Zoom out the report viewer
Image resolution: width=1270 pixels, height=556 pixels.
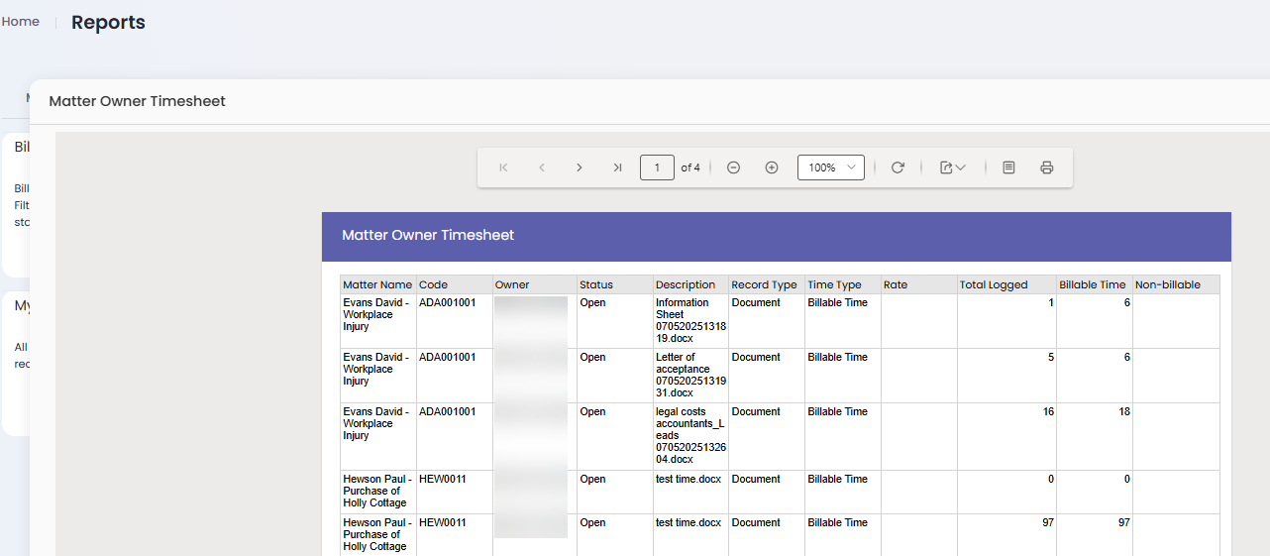pos(733,167)
